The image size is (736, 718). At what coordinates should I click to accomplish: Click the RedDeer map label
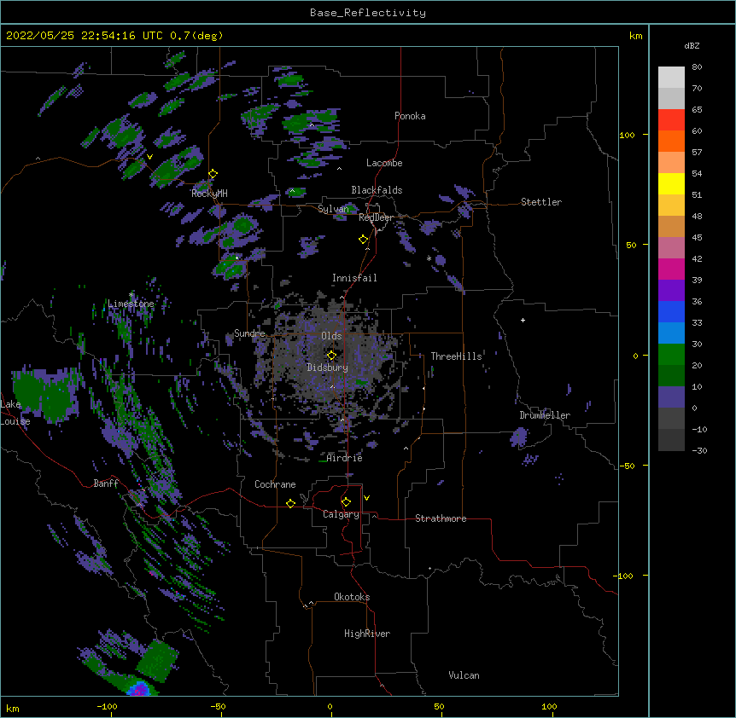coord(376,217)
